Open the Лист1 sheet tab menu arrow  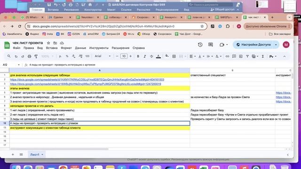click(x=42, y=154)
